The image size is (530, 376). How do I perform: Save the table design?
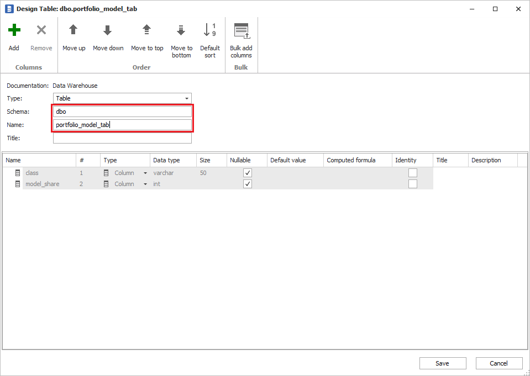[x=442, y=363]
